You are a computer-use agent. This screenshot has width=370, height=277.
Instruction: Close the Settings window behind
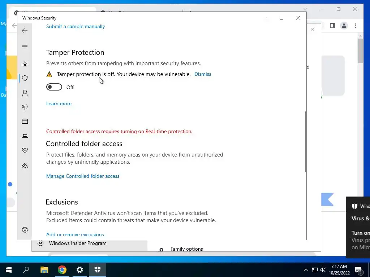313,29
